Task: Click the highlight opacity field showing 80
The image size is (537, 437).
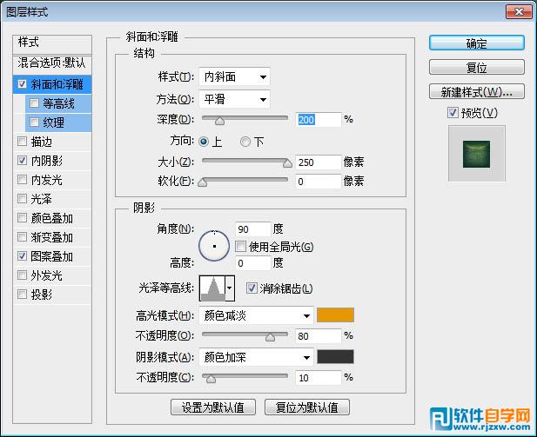Action: [319, 336]
